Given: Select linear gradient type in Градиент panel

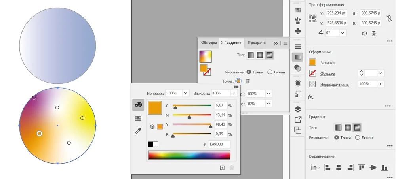Looking at the screenshot, I should 251,55.
